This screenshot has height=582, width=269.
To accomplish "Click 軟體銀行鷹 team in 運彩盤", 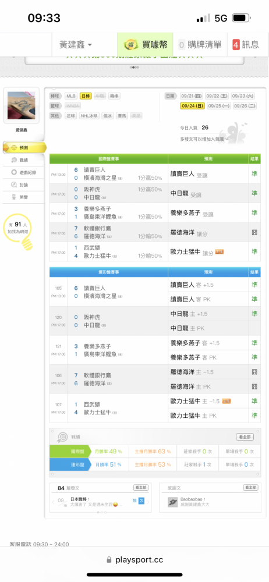I will click(x=97, y=375).
